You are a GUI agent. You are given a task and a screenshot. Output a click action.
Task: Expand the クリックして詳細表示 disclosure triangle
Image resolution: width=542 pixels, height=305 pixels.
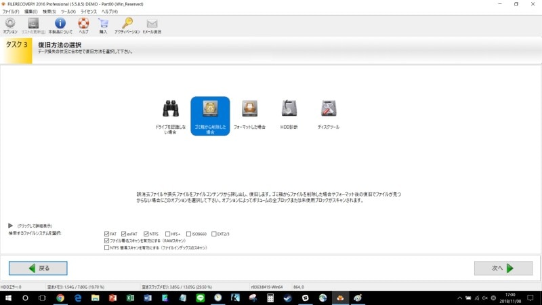tap(10, 226)
